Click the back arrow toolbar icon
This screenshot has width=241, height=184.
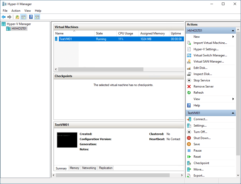pyautogui.click(x=4, y=17)
